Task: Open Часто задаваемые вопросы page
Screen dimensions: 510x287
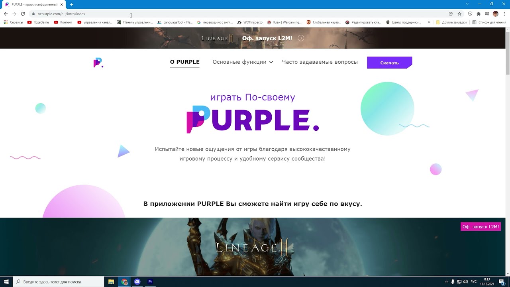Action: coord(320,62)
